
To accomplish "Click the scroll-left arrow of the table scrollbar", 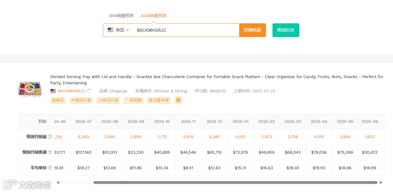I will pyautogui.click(x=58, y=183).
